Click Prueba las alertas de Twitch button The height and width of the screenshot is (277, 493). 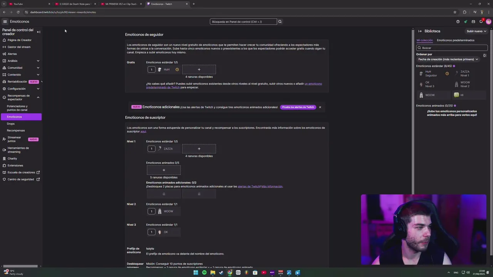click(298, 107)
